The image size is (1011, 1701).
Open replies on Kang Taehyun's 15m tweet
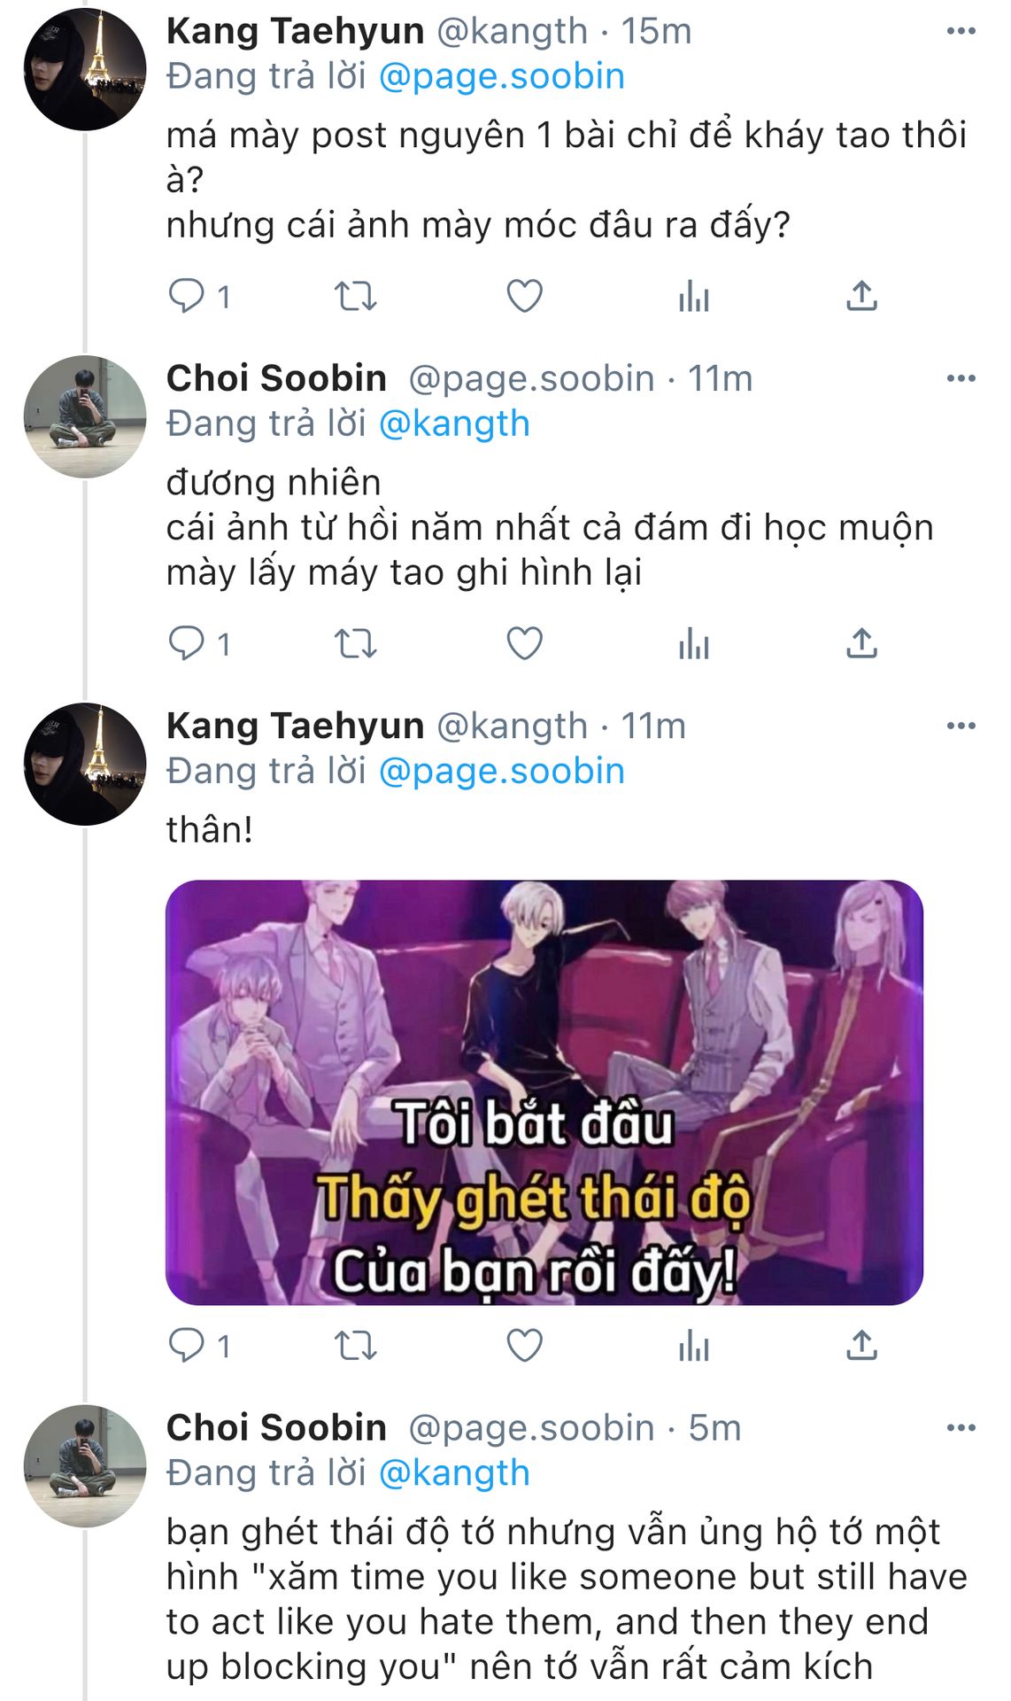pyautogui.click(x=199, y=296)
